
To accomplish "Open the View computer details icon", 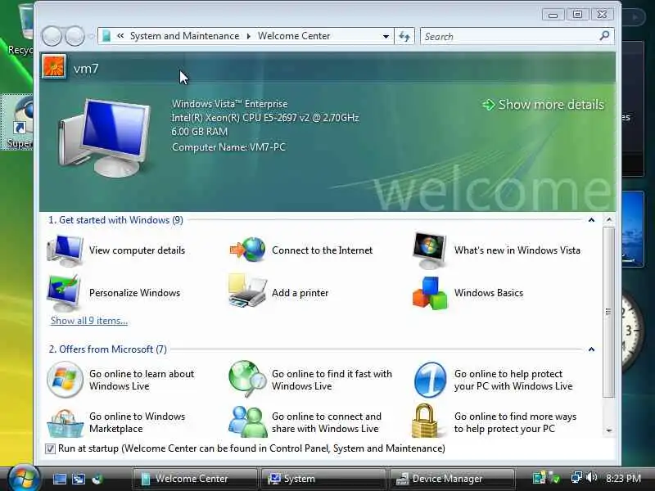I will click(x=65, y=250).
